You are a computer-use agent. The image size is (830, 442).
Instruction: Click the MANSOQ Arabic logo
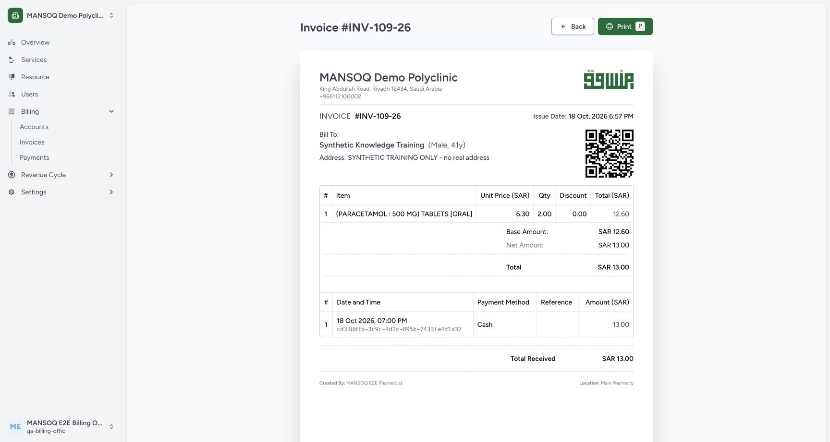[x=609, y=79]
